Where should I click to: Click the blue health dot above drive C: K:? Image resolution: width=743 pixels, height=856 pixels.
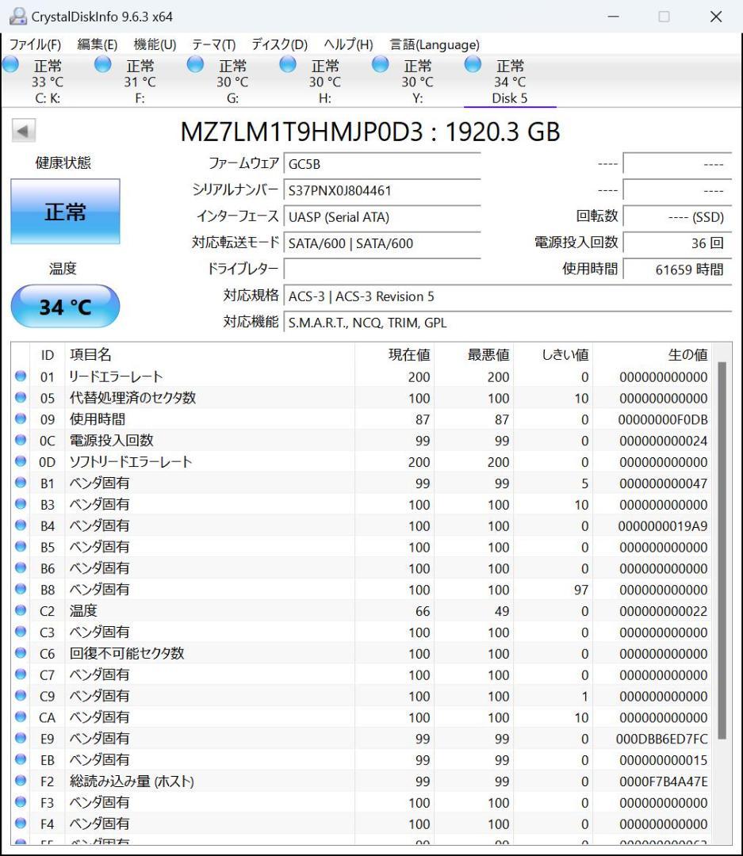(x=11, y=66)
